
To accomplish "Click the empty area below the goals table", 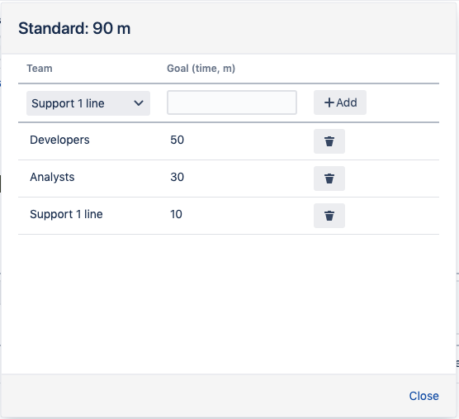I will [229, 304].
